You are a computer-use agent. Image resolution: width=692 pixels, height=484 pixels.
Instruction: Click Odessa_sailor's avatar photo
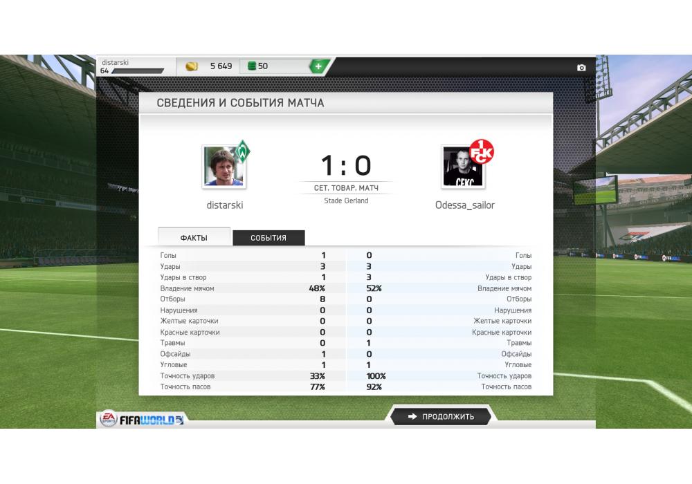pyautogui.click(x=463, y=167)
